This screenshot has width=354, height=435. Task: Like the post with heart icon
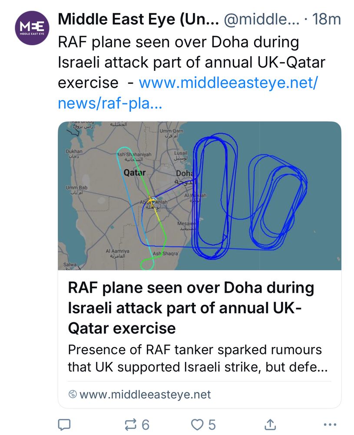coord(198,424)
